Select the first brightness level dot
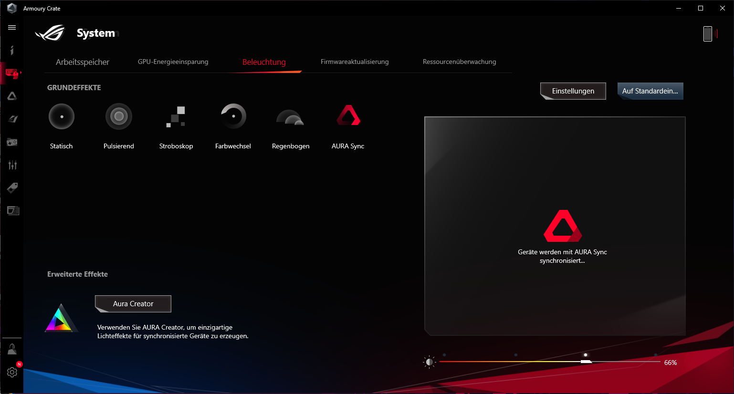734x394 pixels. point(444,355)
